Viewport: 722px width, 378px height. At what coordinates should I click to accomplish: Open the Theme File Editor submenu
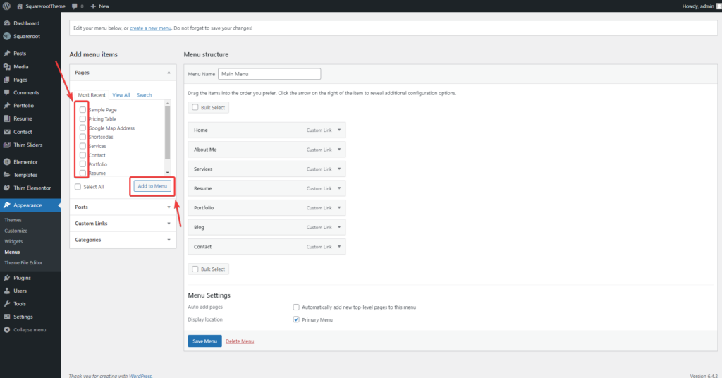pos(23,263)
